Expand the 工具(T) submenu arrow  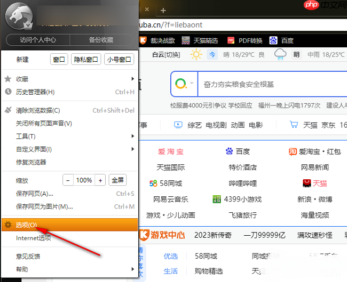click(133, 136)
